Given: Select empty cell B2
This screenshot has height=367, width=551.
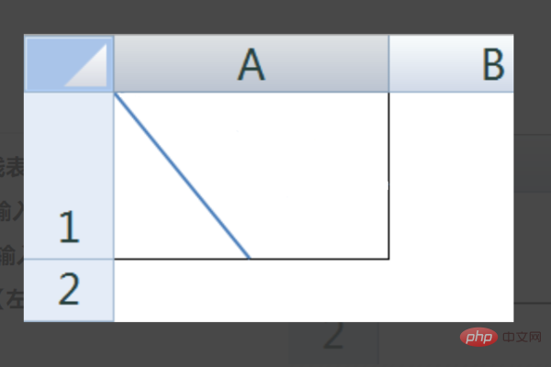Looking at the screenshot, I should click(451, 291).
